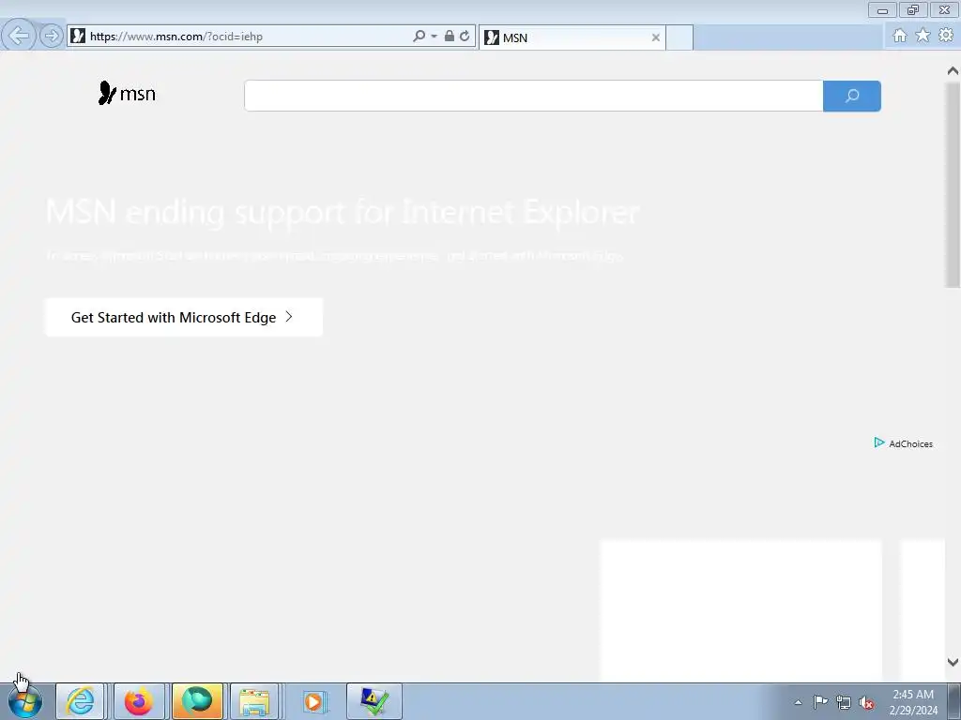
Task: Minimize the Internet Explorer window
Action: tap(882, 9)
